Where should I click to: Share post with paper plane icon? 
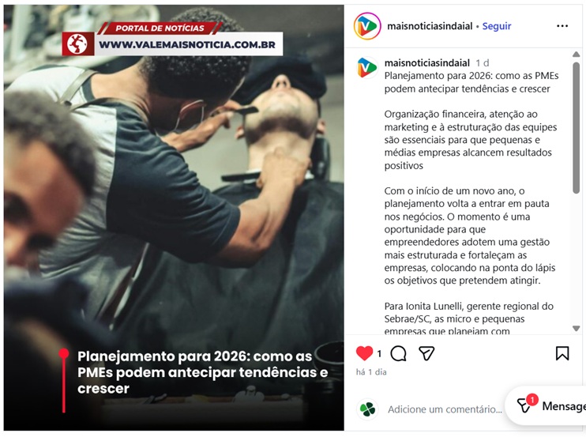(426, 353)
